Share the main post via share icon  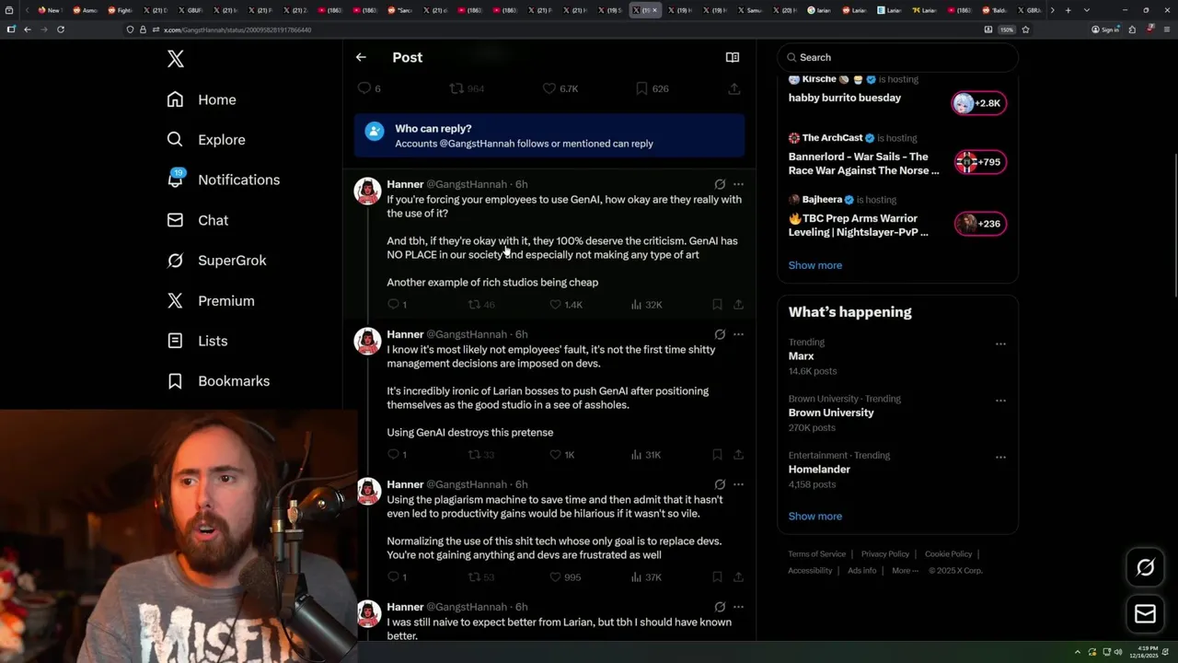pyautogui.click(x=733, y=88)
